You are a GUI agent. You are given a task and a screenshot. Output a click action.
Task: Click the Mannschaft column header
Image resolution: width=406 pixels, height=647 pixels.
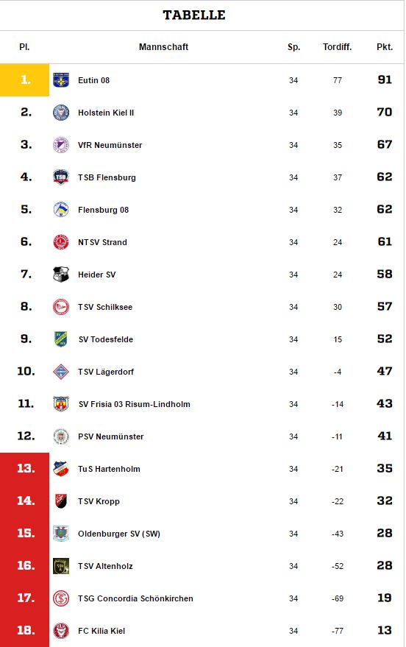click(x=163, y=47)
